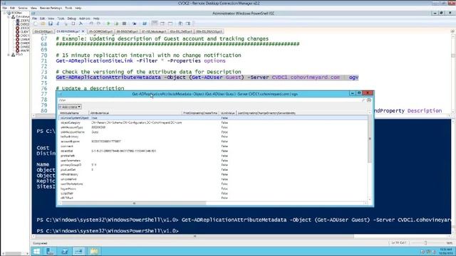Select the CLIENT server in the RDCMan tree
Image resolution: width=456 pixels, height=256 pixels.
tap(23, 31)
